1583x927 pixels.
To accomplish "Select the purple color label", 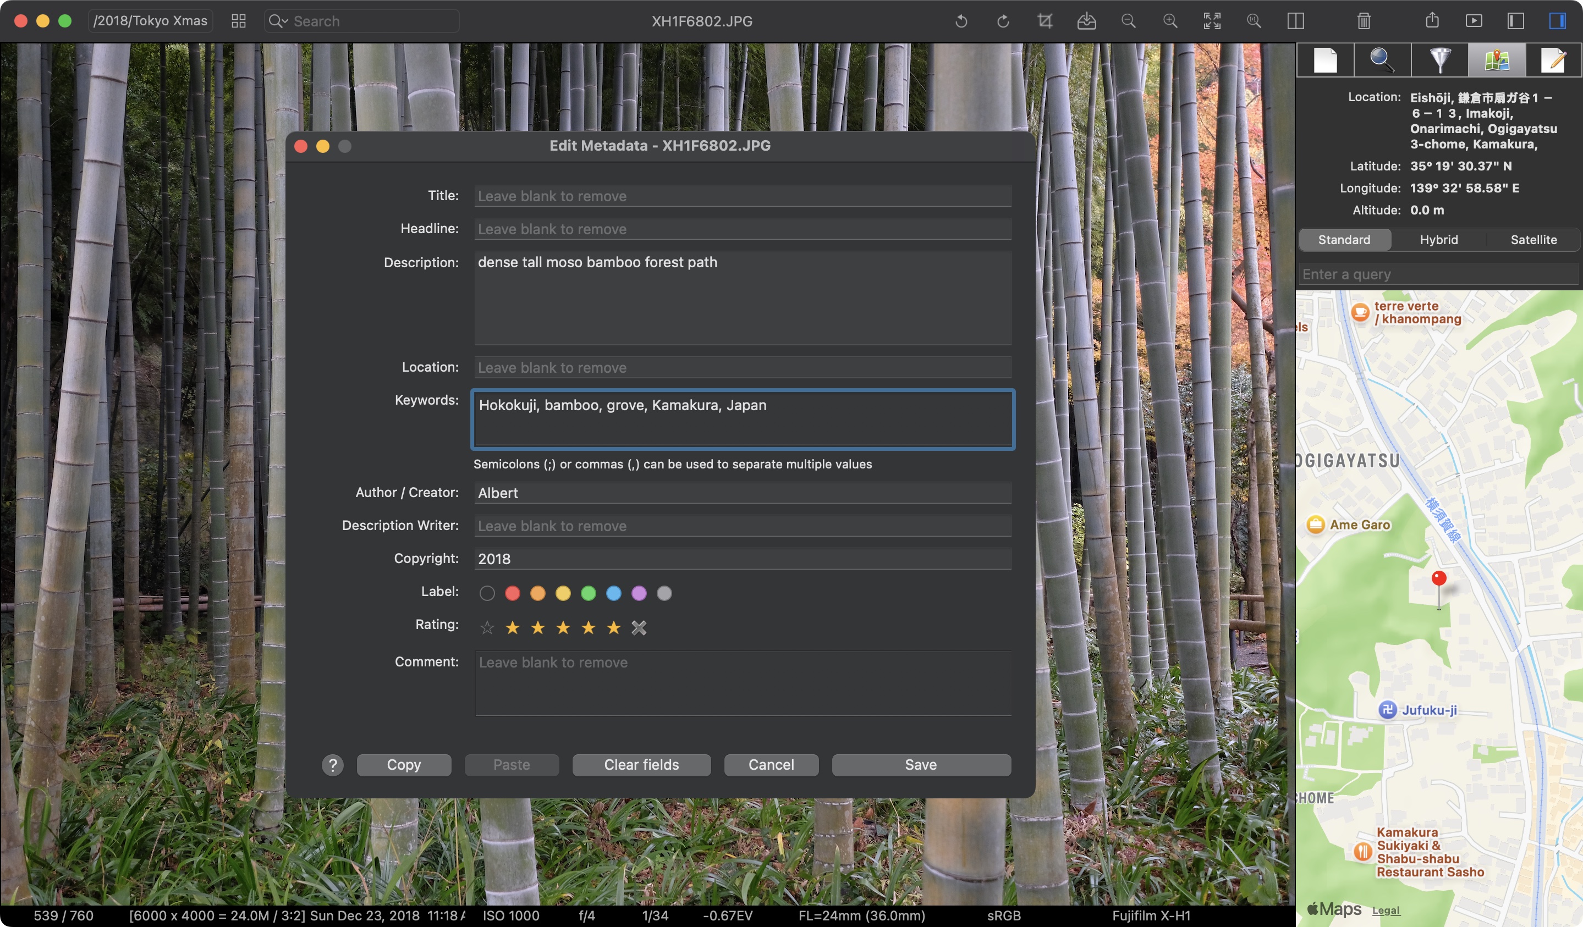I will click(639, 593).
